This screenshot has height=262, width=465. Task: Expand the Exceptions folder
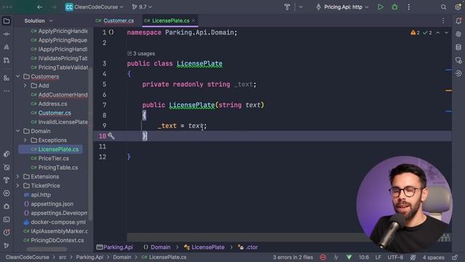pos(25,140)
